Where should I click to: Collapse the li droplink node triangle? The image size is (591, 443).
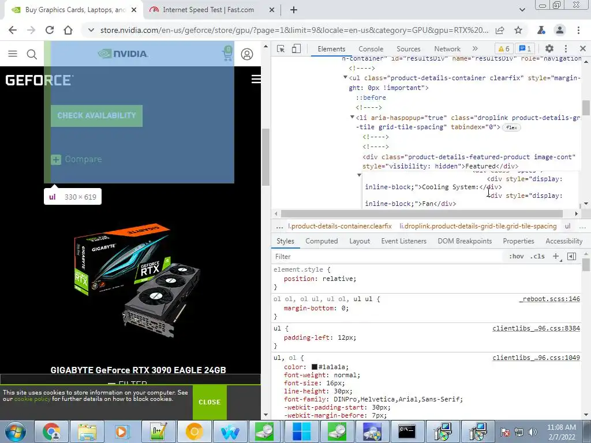click(352, 117)
